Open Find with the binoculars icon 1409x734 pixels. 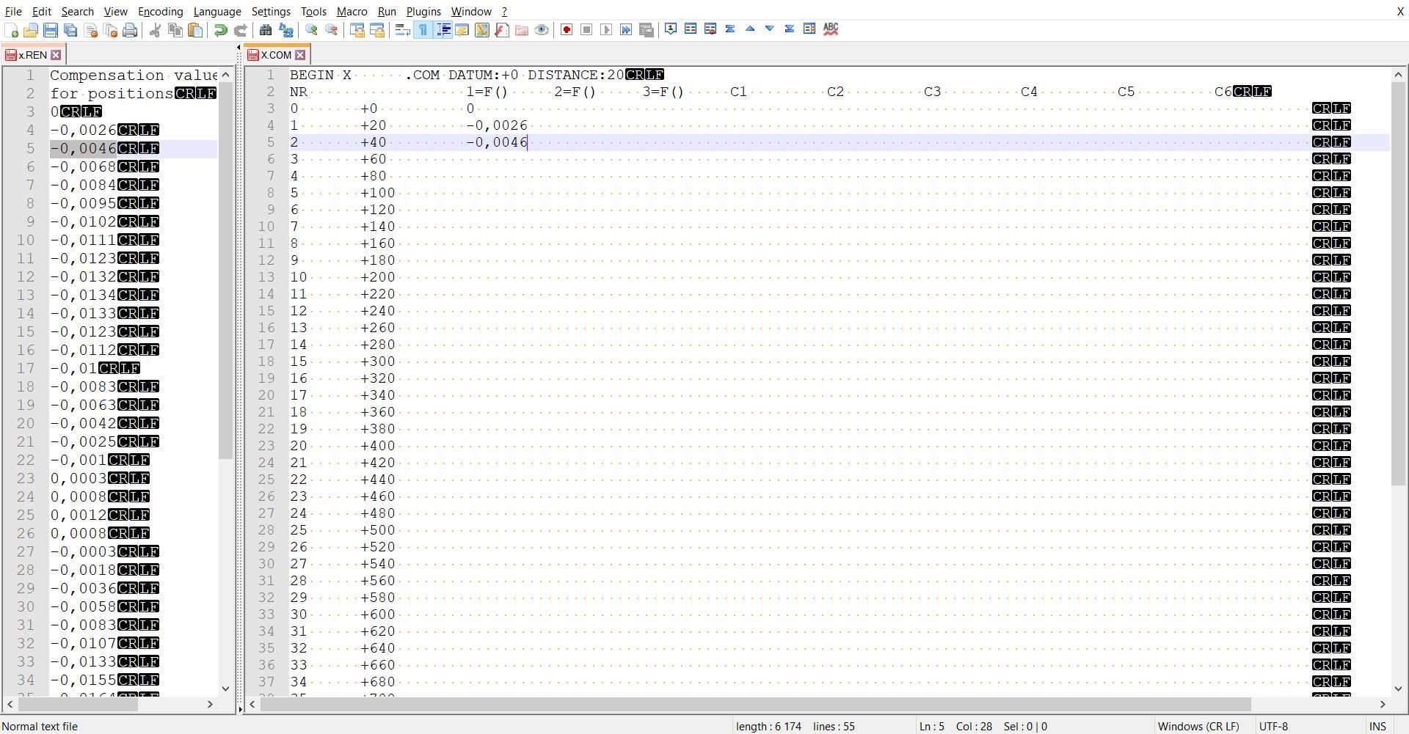click(266, 30)
